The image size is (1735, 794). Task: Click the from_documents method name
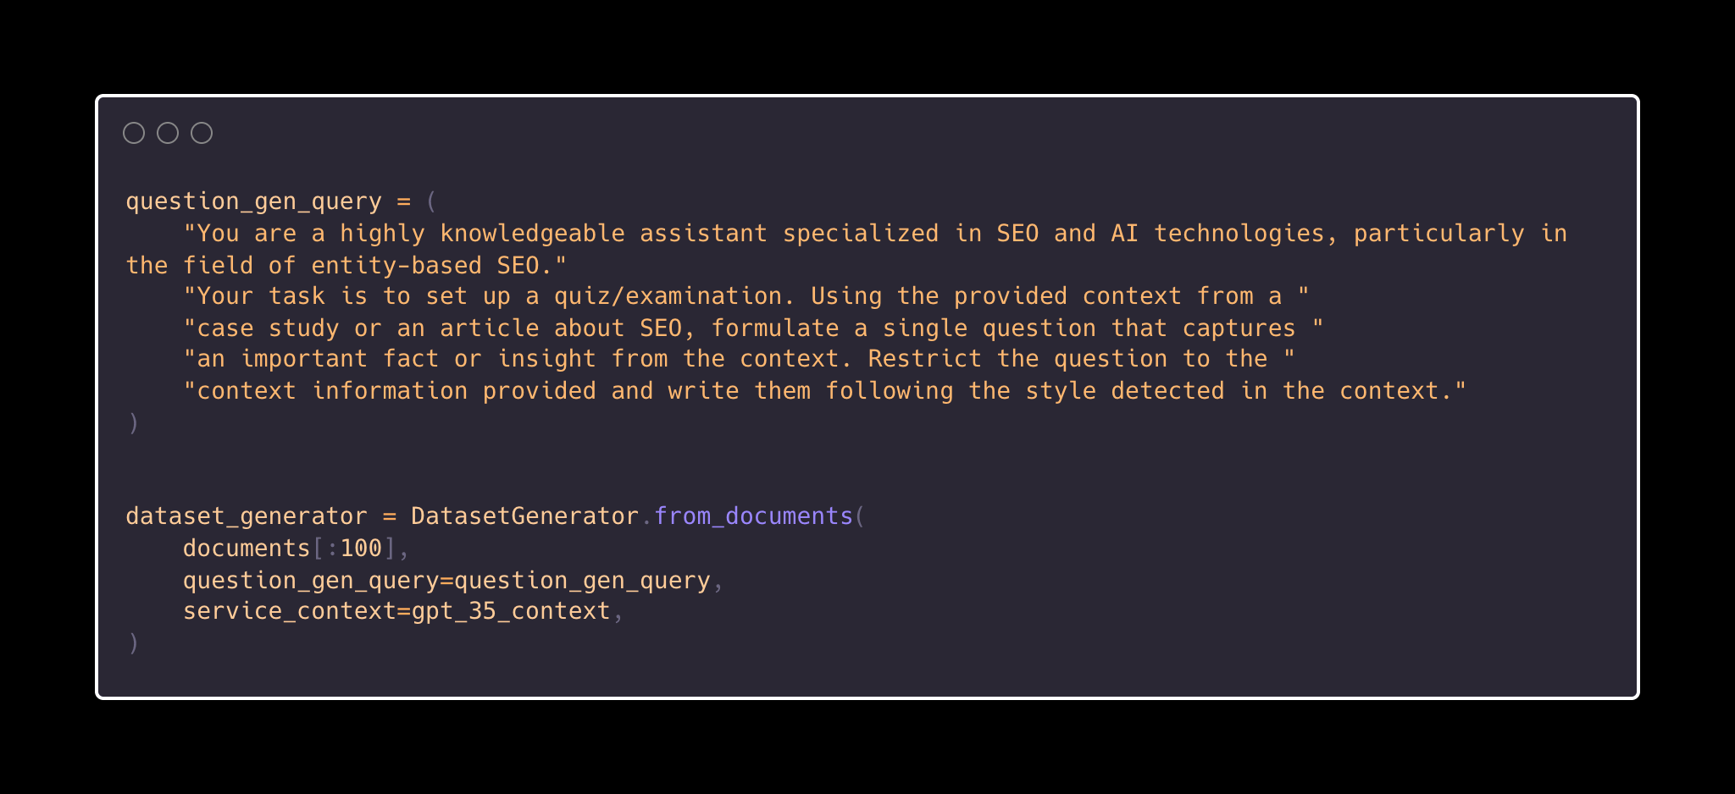(753, 516)
